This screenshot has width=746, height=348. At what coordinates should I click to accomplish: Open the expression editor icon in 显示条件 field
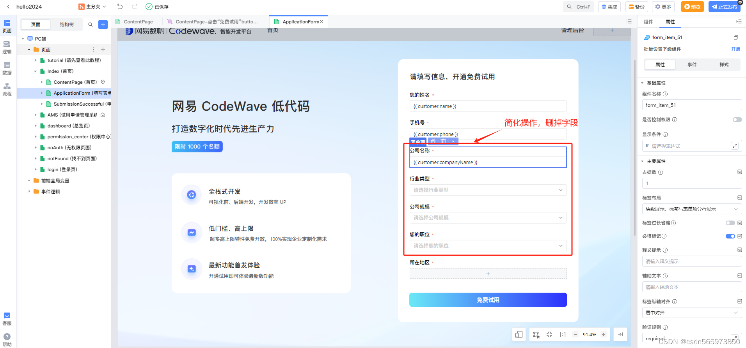[735, 146]
